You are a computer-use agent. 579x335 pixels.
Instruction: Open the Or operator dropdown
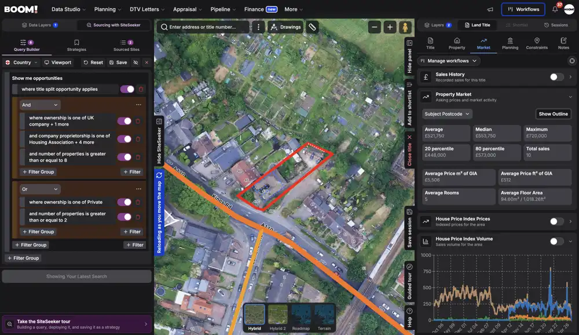pyautogui.click(x=40, y=189)
